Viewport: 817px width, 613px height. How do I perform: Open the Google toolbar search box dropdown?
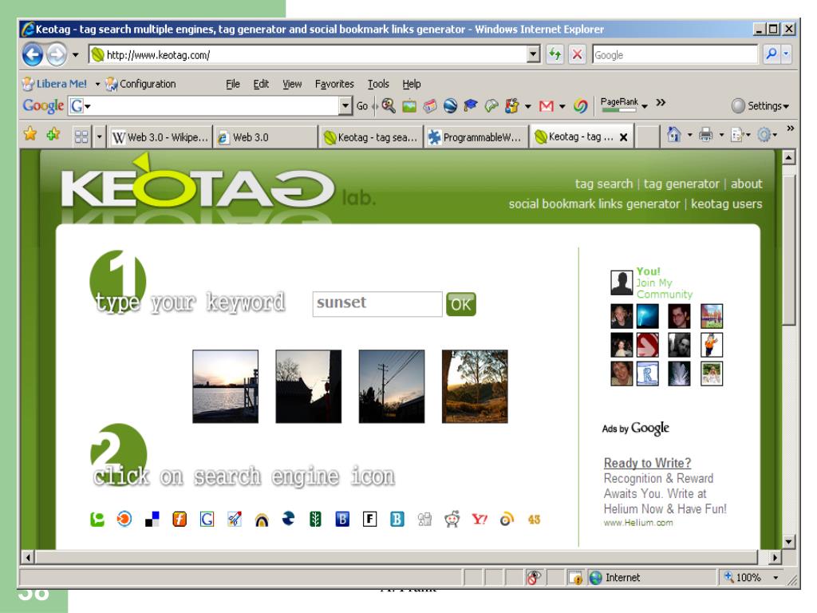pyautogui.click(x=345, y=106)
